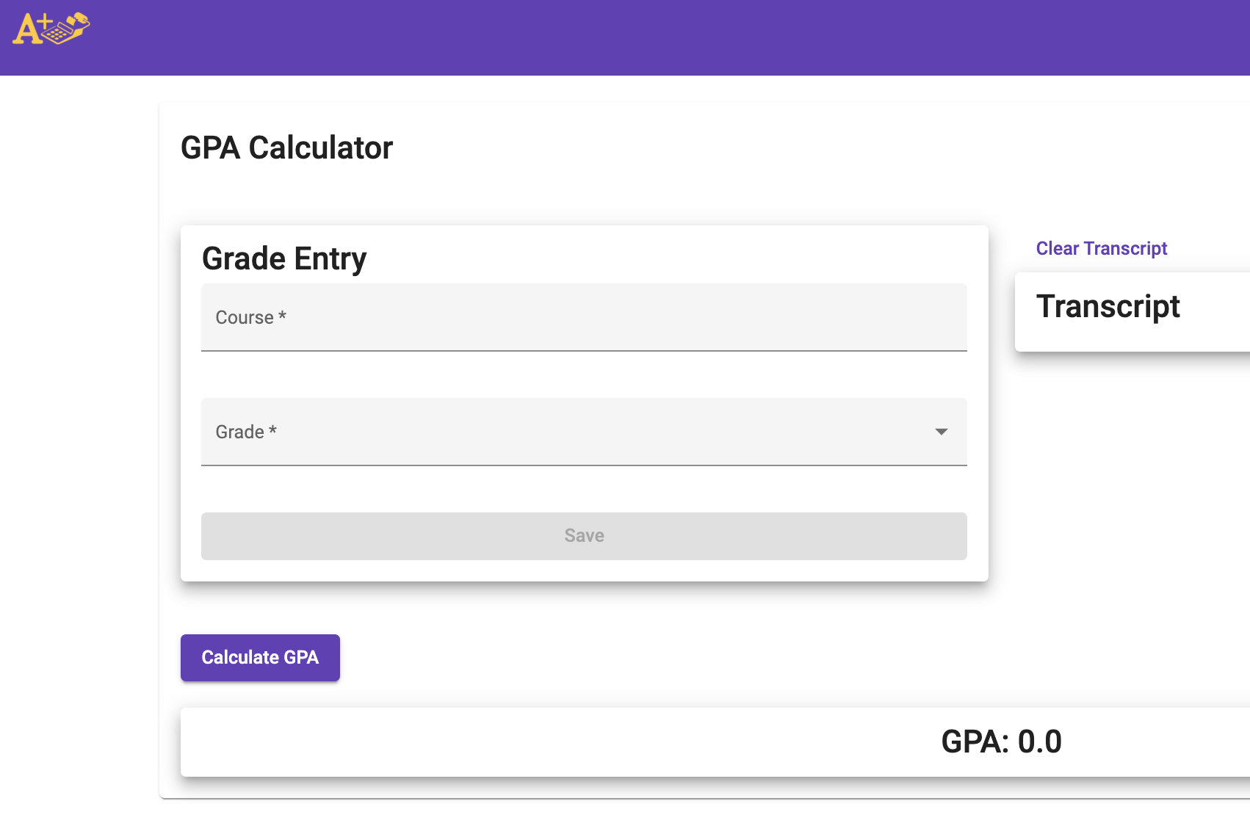Image resolution: width=1250 pixels, height=834 pixels.
Task: Open the Grade dropdown
Action: 584,432
